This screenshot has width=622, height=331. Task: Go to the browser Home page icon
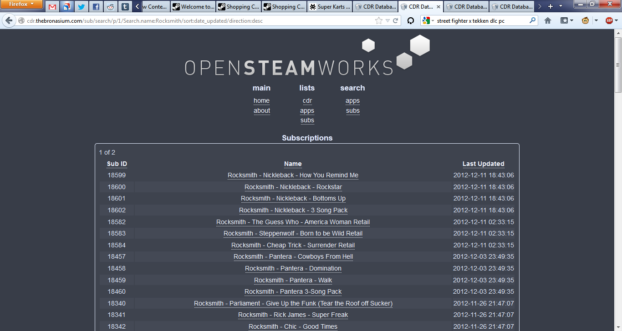tap(548, 21)
